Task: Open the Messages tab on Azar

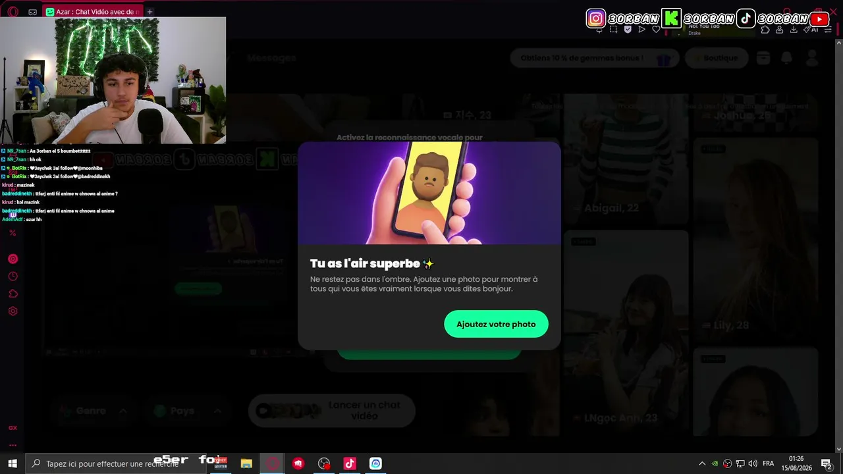Action: [x=271, y=58]
